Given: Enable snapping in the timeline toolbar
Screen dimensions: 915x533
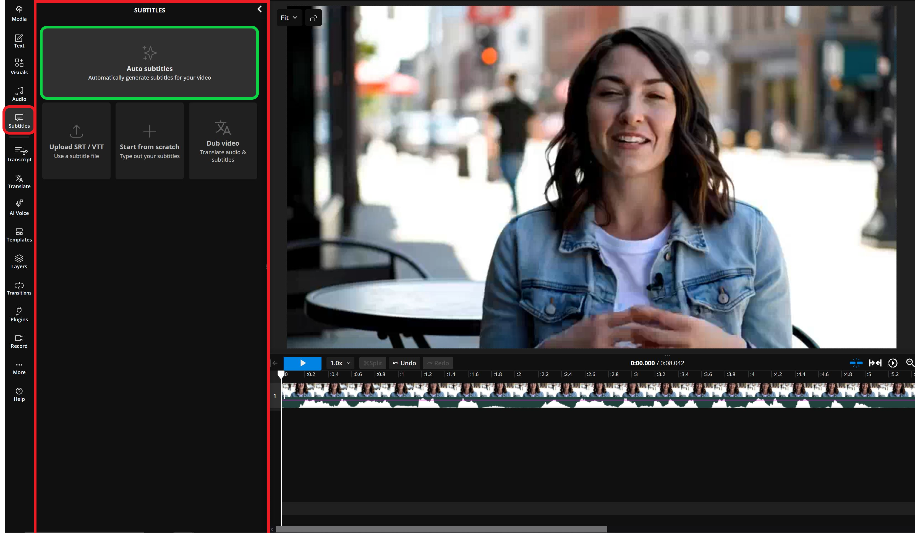Looking at the screenshot, I should pos(856,363).
